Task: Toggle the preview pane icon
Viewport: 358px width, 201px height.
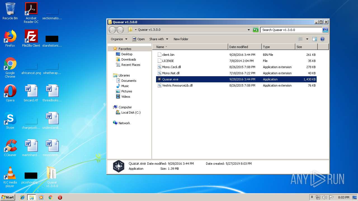Action: point(314,39)
